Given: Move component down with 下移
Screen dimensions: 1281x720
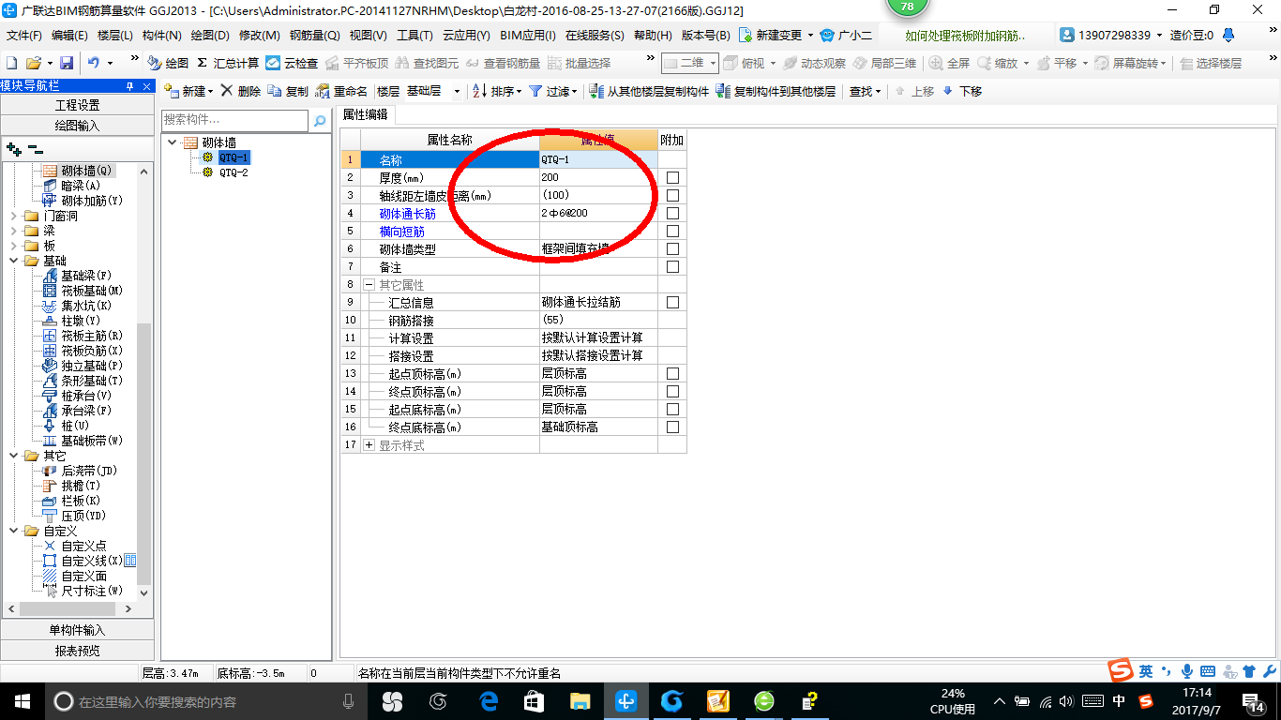Looking at the screenshot, I should tap(962, 91).
